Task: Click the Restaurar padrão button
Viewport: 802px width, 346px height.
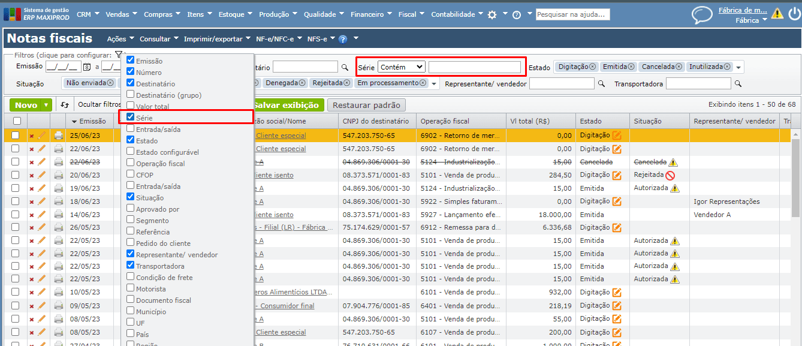Action: pos(366,105)
